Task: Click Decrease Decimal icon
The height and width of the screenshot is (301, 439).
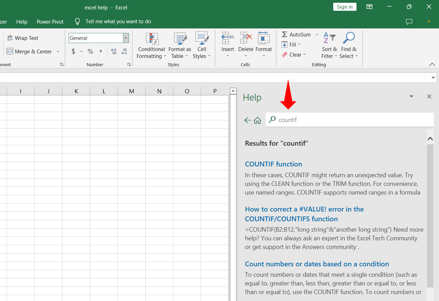Action: coord(124,52)
